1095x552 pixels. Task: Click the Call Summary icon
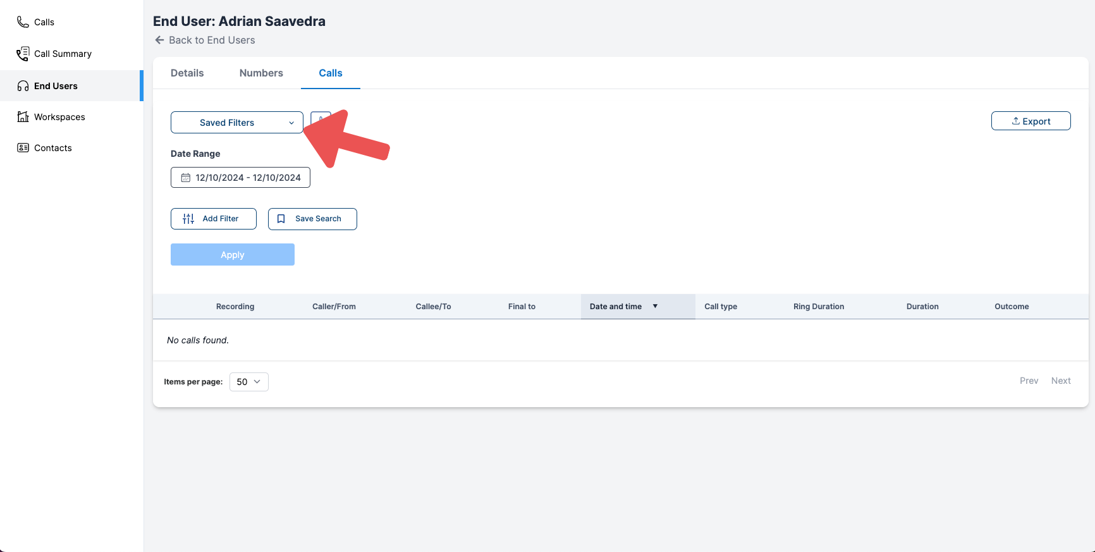coord(23,54)
